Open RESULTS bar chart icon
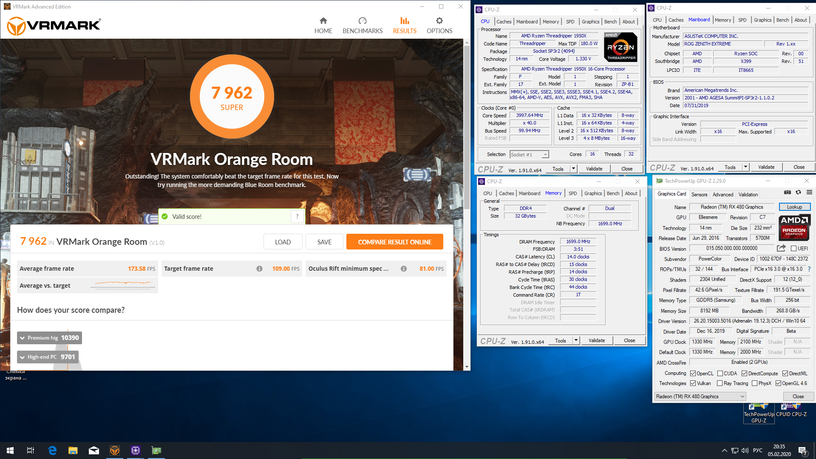Screen dimensions: 816x459 (x=405, y=20)
